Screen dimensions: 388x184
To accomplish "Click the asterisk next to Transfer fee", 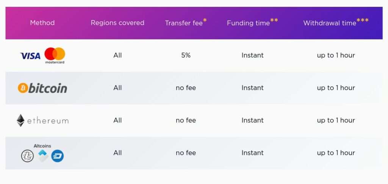I will point(205,20).
